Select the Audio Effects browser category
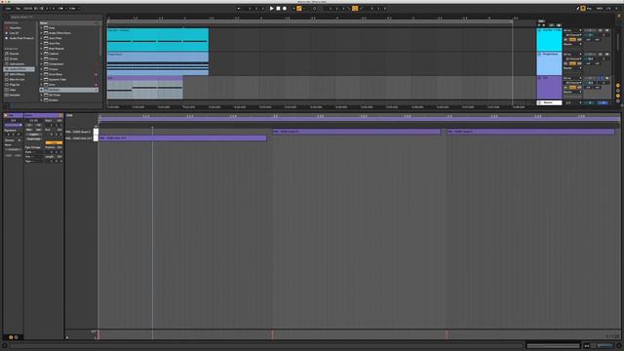624x351 pixels. (19, 69)
